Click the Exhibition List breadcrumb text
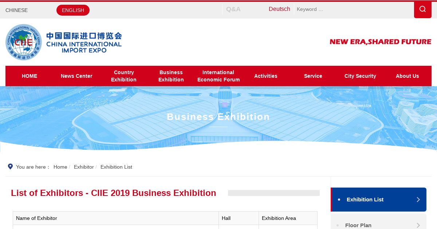 point(116,167)
